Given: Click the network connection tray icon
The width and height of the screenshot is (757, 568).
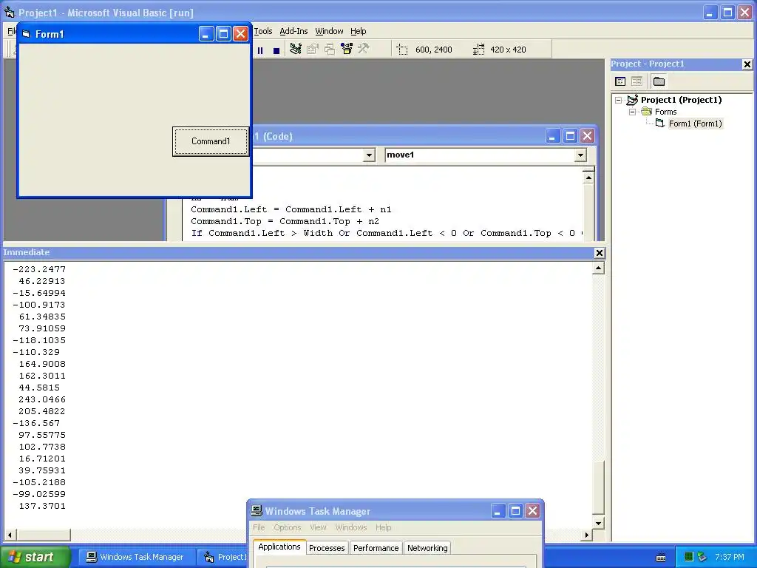Looking at the screenshot, I should [702, 558].
